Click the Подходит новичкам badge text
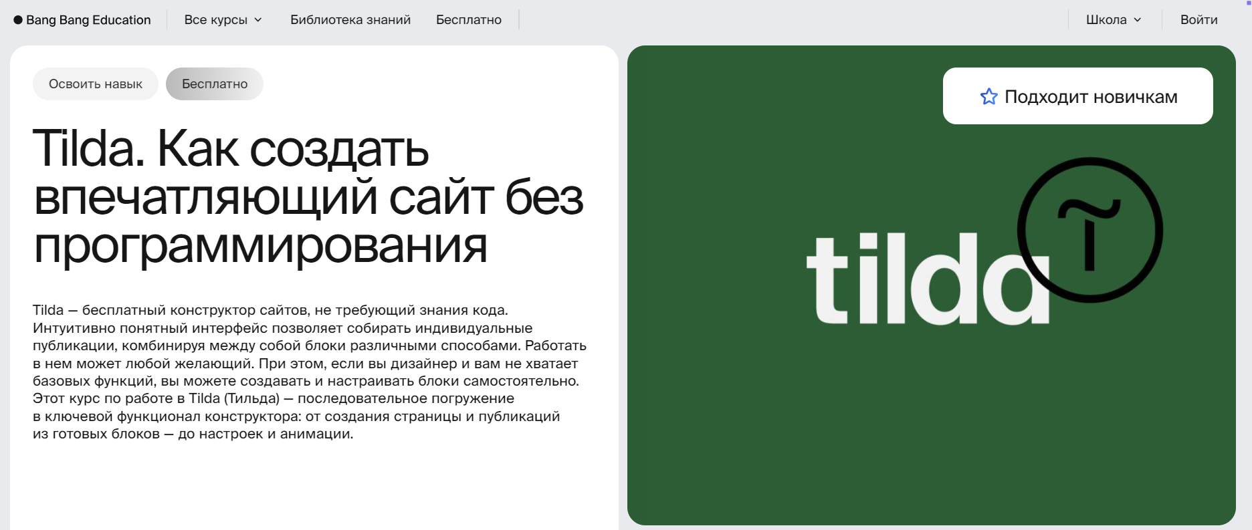The height and width of the screenshot is (530, 1252). pyautogui.click(x=1091, y=97)
